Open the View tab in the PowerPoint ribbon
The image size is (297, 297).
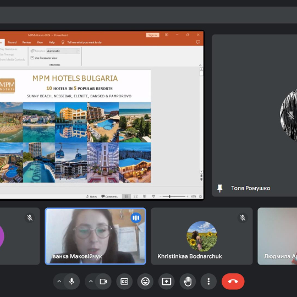pos(40,42)
